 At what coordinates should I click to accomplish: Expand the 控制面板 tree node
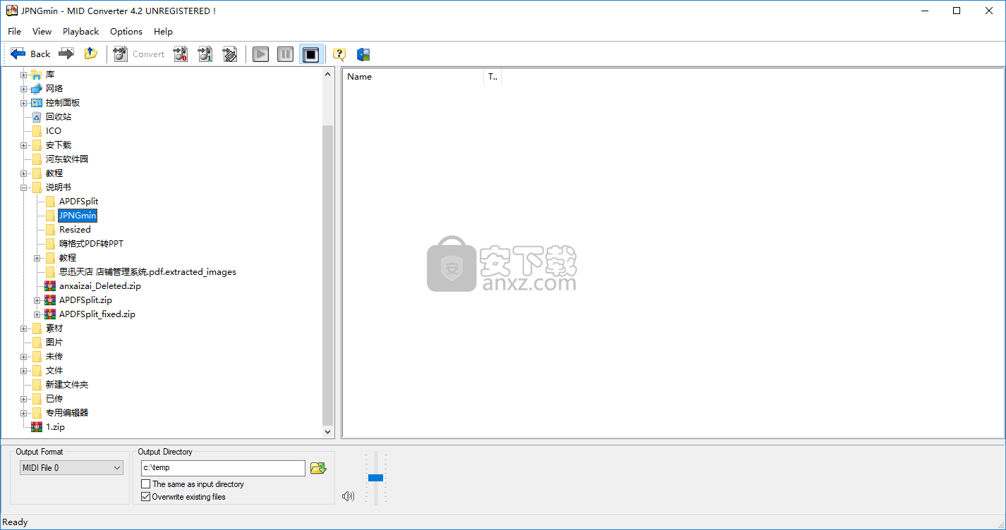tap(24, 103)
